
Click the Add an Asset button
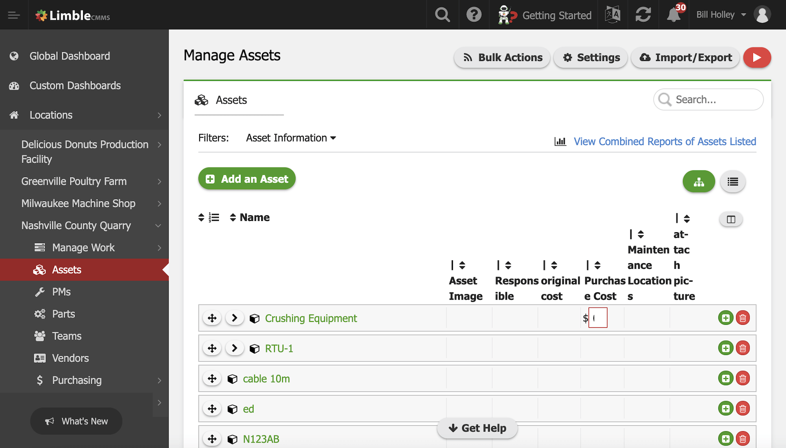[247, 179]
